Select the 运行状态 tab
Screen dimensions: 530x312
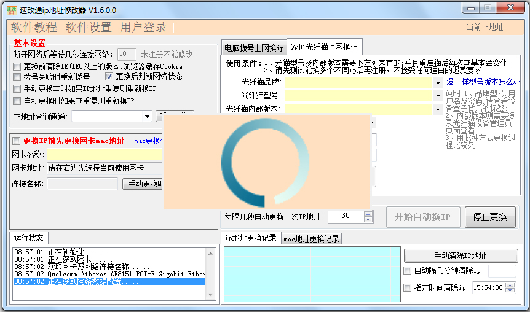(x=29, y=238)
